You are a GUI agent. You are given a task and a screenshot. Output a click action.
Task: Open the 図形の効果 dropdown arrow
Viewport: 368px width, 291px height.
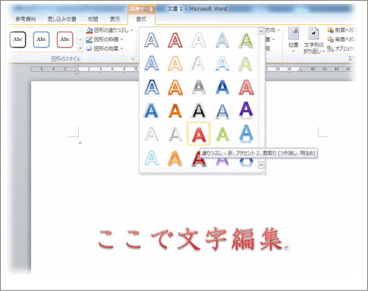click(121, 48)
